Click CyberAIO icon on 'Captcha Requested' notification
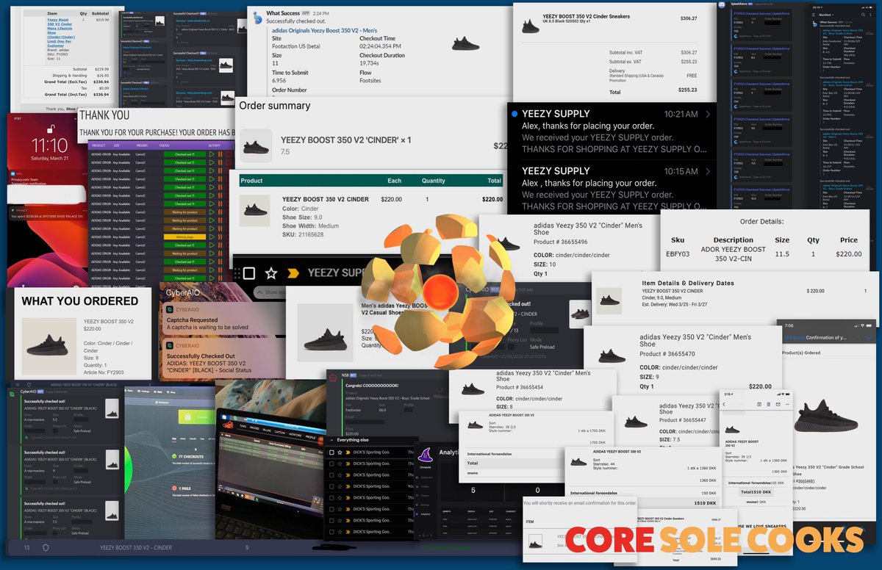The height and width of the screenshot is (570, 882). click(169, 310)
